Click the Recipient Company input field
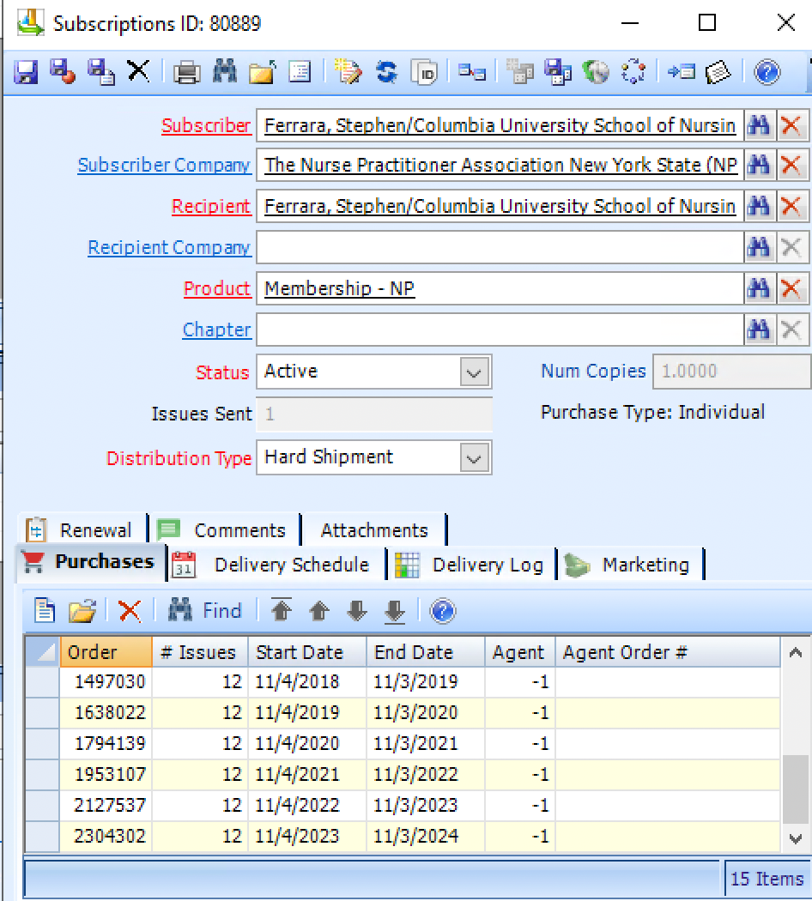The image size is (812, 901). (500, 248)
